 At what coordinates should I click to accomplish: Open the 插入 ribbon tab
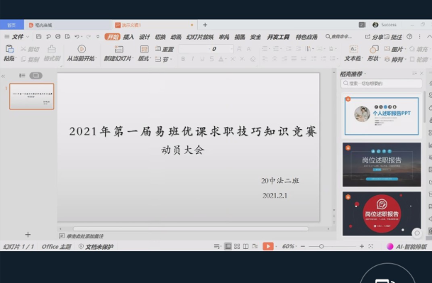128,37
